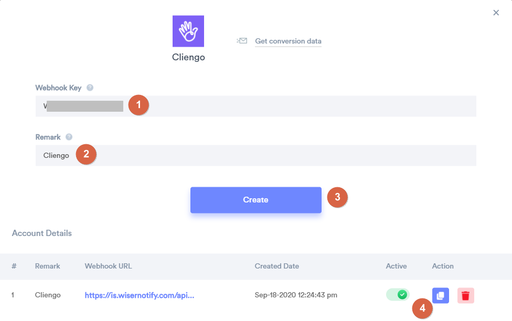512x321 pixels.
Task: Click the Webhook URL column header
Action: coord(109,266)
